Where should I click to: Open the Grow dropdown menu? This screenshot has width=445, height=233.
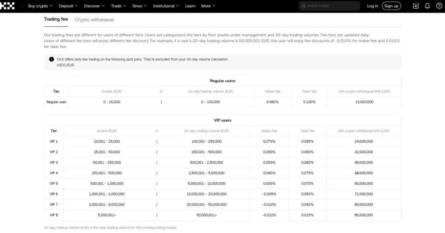coord(139,6)
